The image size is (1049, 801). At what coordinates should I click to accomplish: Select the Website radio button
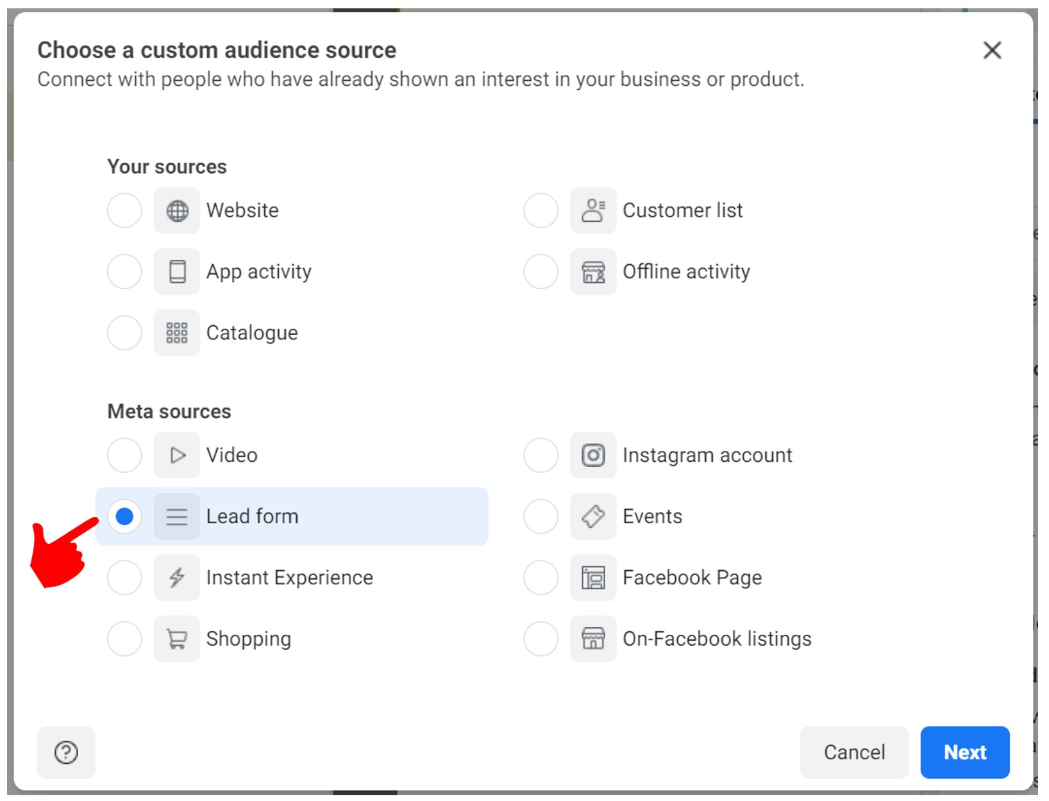click(x=124, y=210)
